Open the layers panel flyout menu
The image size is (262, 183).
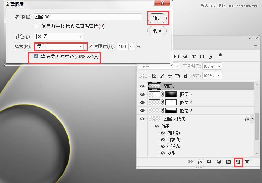256,45
